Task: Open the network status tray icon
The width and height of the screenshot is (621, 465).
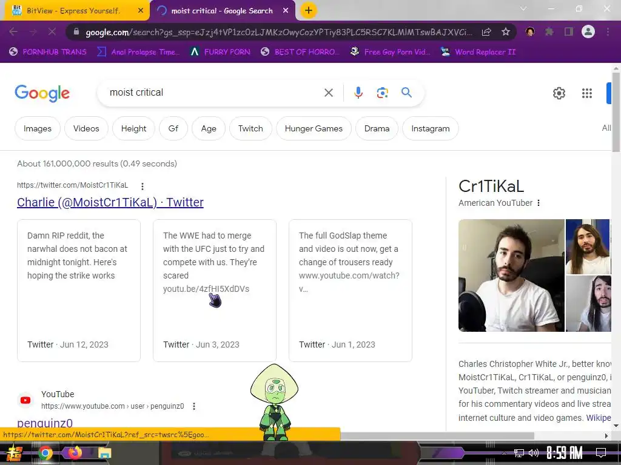Action: point(519,453)
